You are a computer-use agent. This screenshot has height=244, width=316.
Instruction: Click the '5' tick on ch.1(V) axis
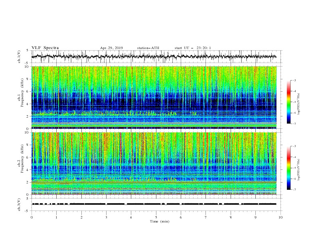pos(28,51)
